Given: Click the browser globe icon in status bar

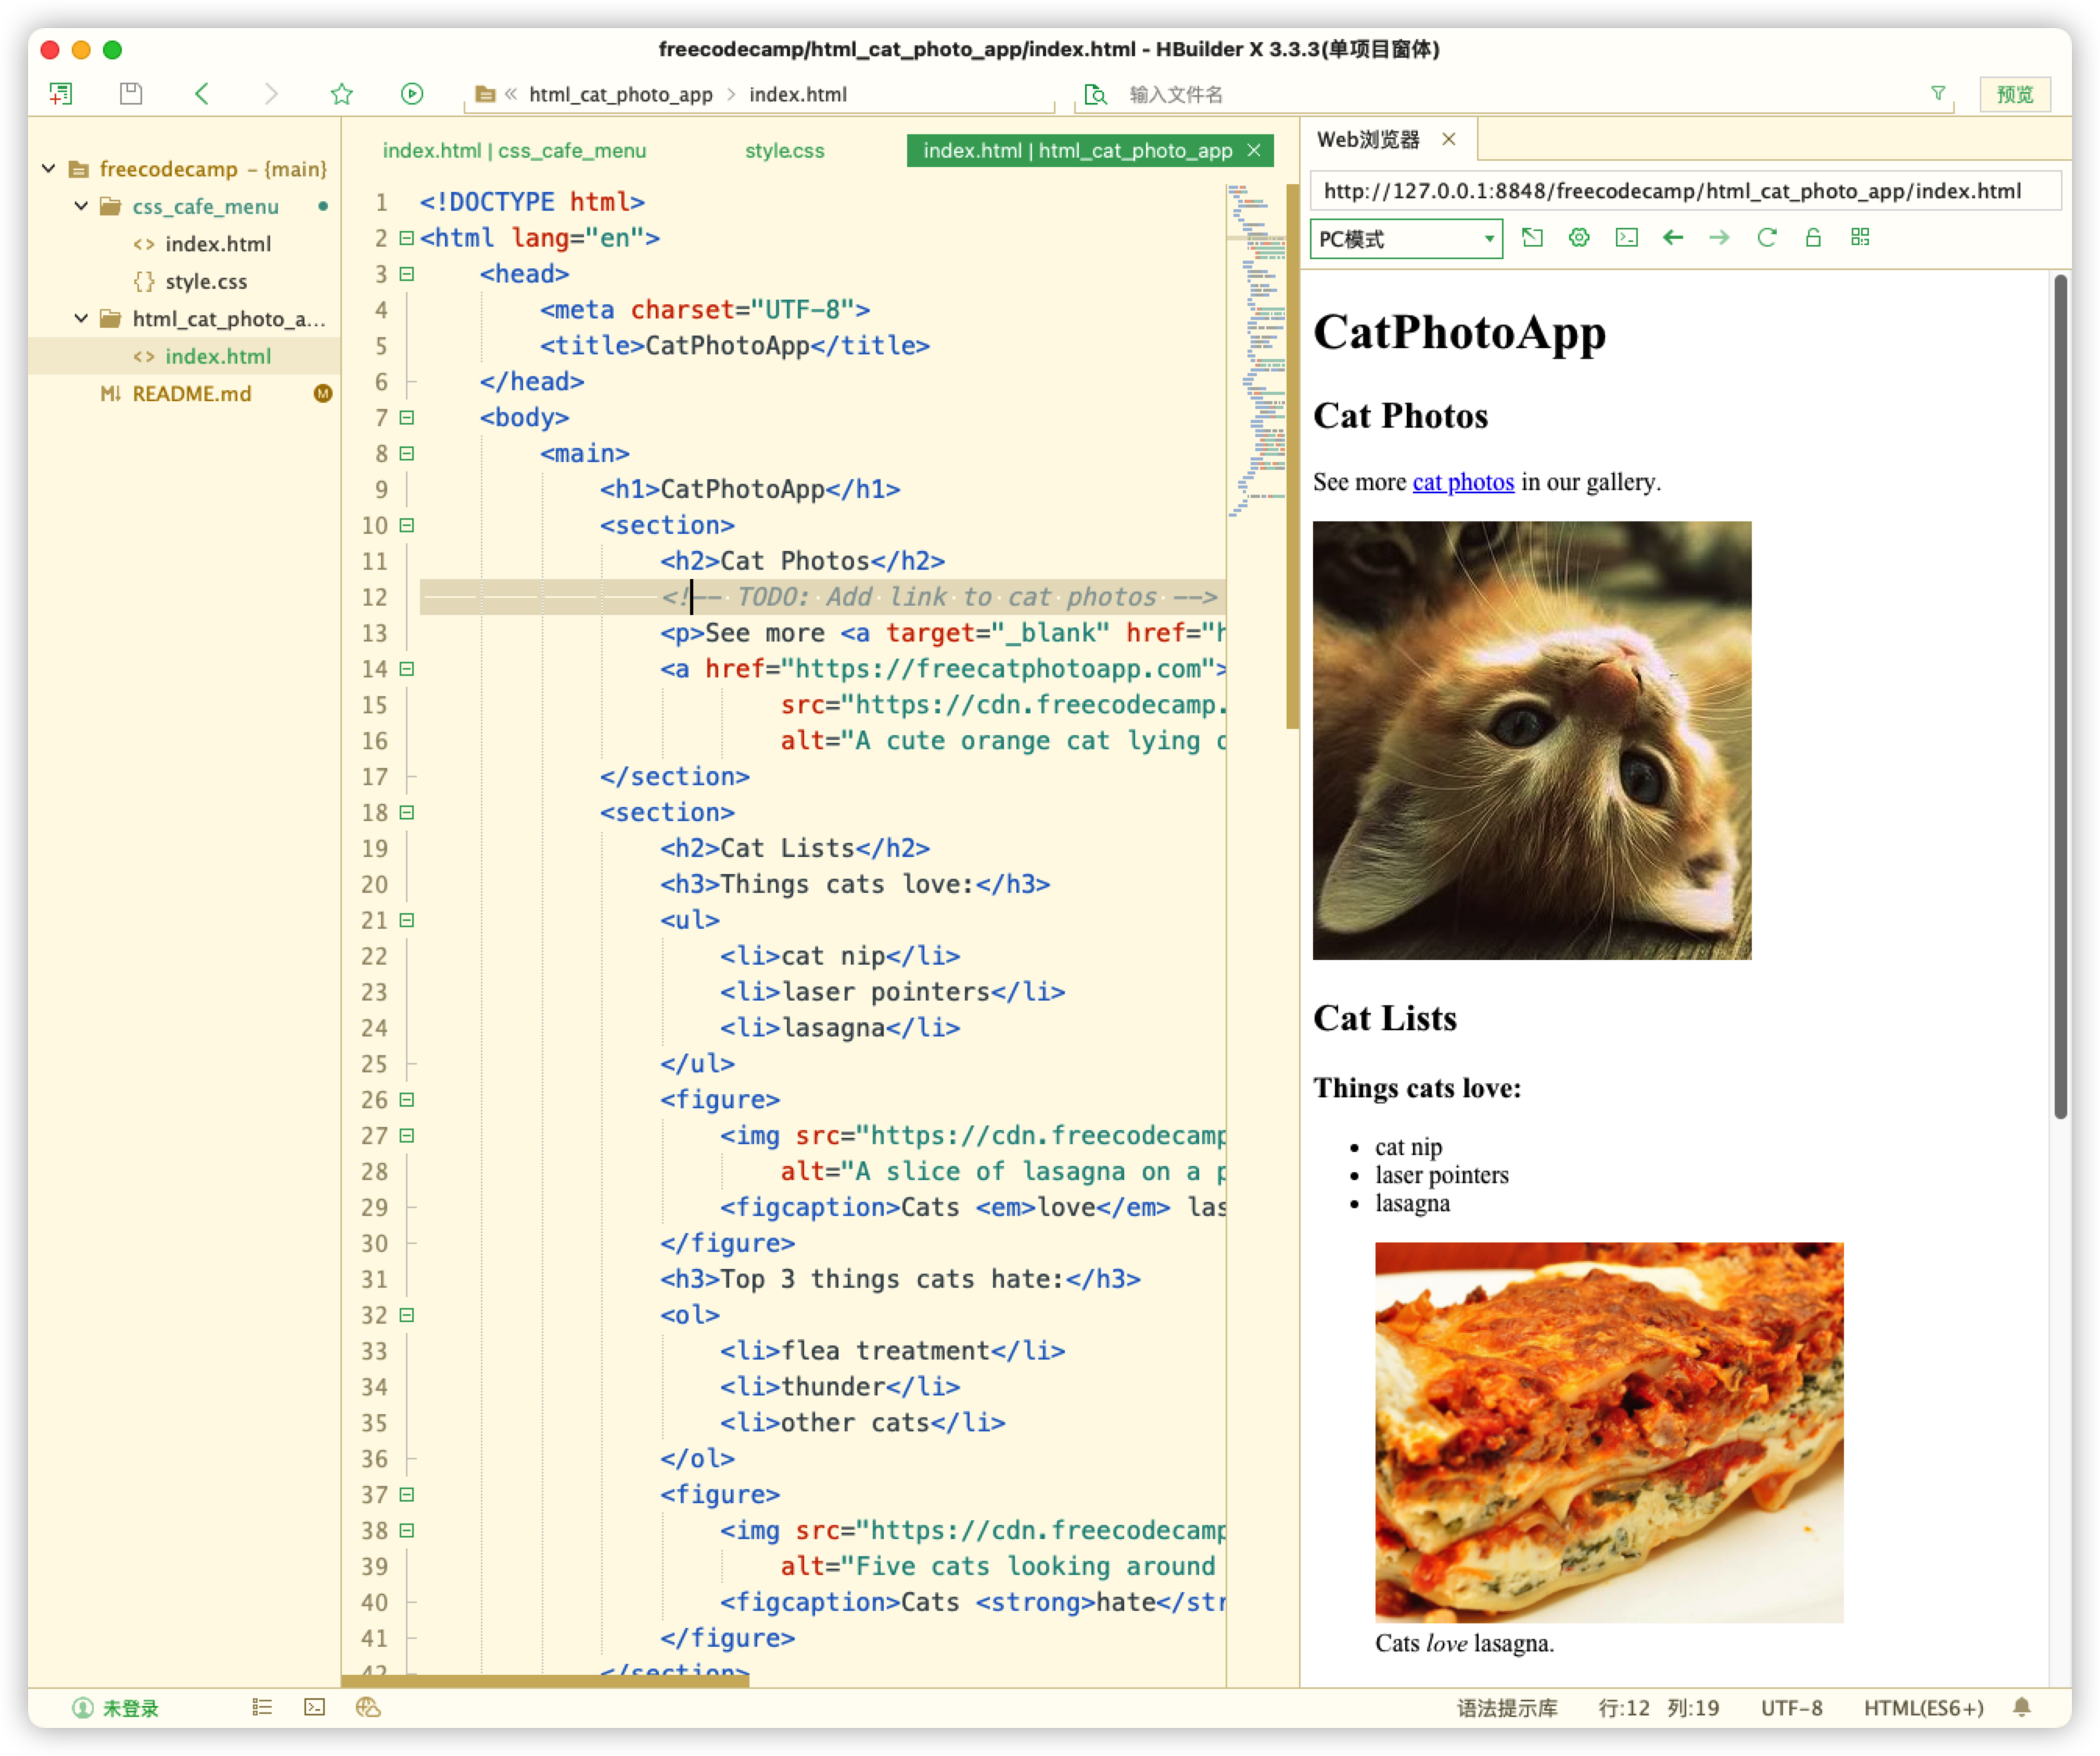Looking at the screenshot, I should tap(368, 1708).
